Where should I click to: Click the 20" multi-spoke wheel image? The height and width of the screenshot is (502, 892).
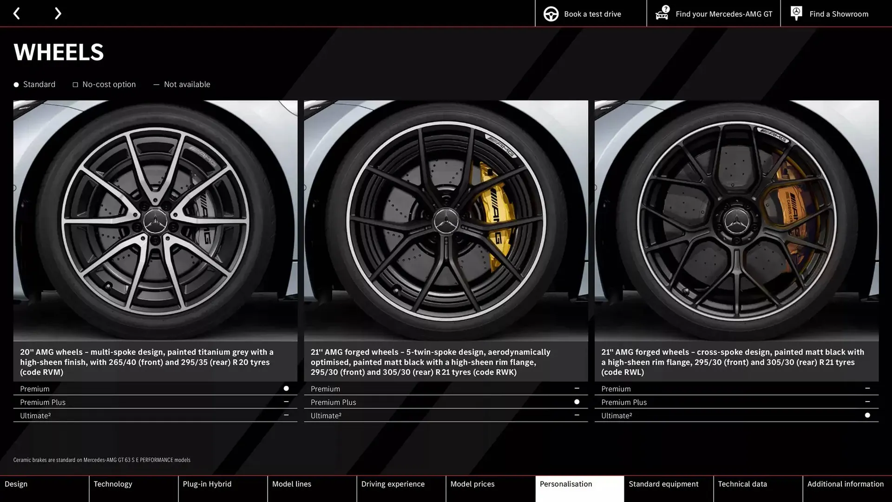click(155, 221)
